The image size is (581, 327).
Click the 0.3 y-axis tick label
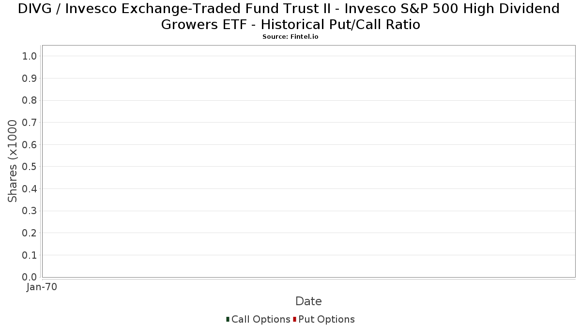coord(30,211)
